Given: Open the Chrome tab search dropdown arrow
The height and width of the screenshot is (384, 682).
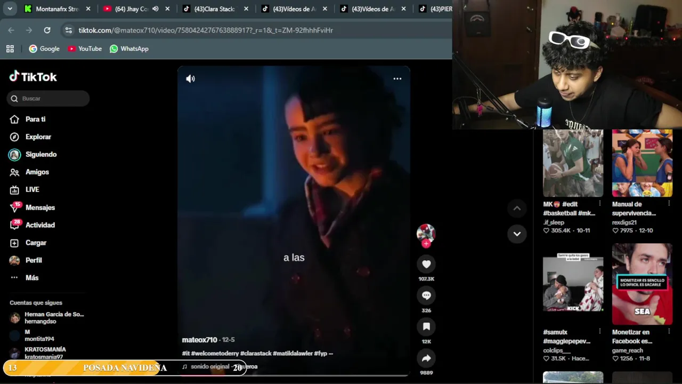Looking at the screenshot, I should pyautogui.click(x=10, y=9).
